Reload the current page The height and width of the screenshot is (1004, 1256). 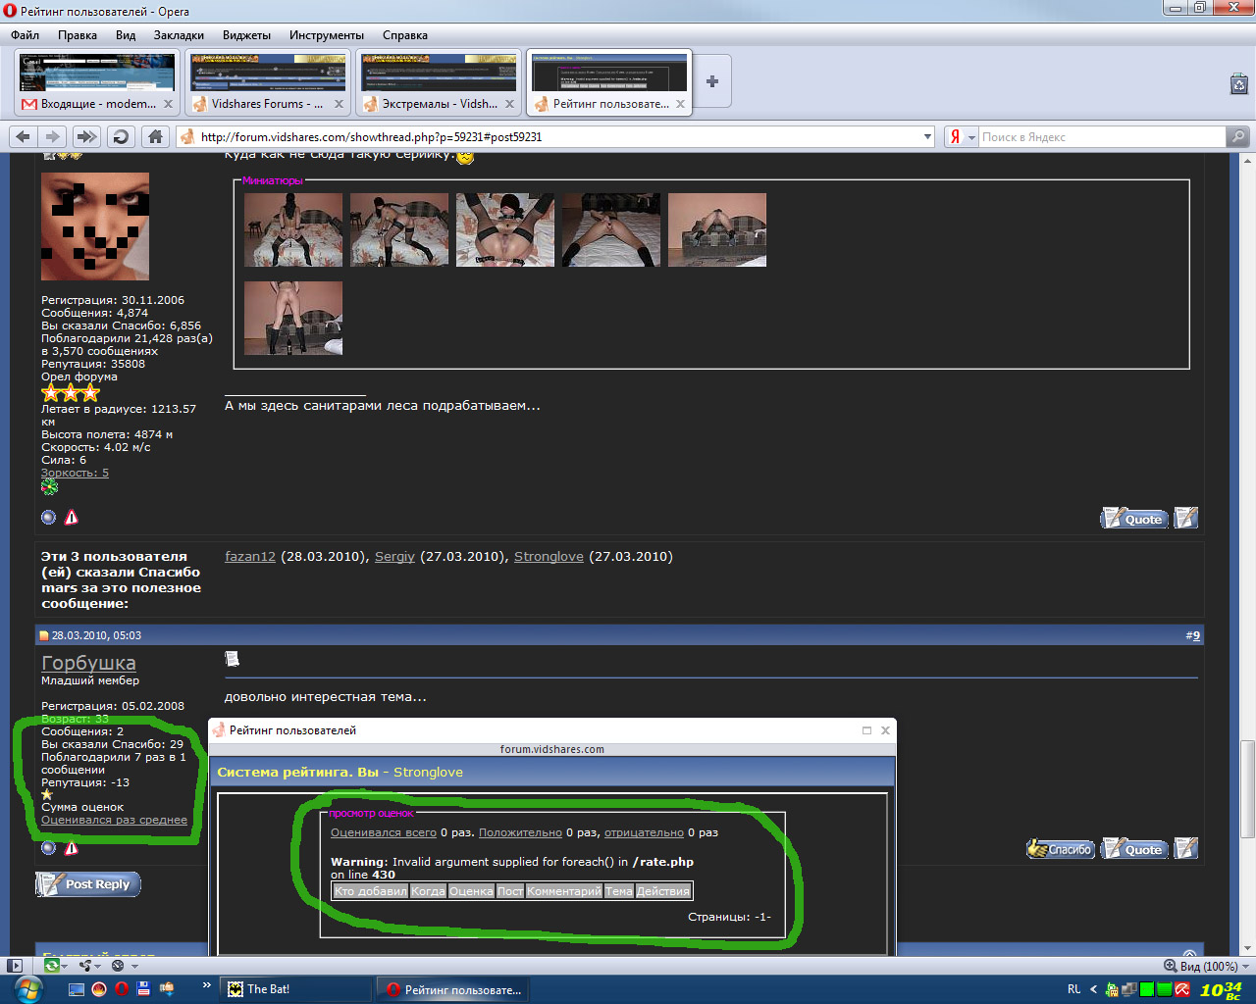[x=121, y=136]
